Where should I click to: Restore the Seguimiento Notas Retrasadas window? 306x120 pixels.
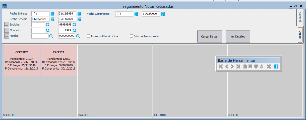click(296, 6)
